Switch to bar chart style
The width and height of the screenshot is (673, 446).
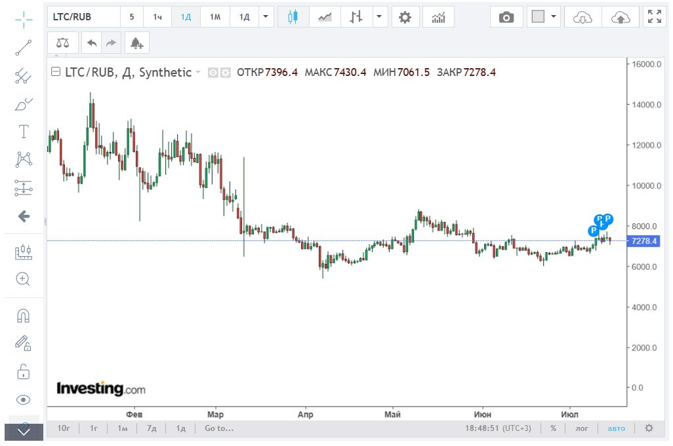pyautogui.click(x=356, y=17)
